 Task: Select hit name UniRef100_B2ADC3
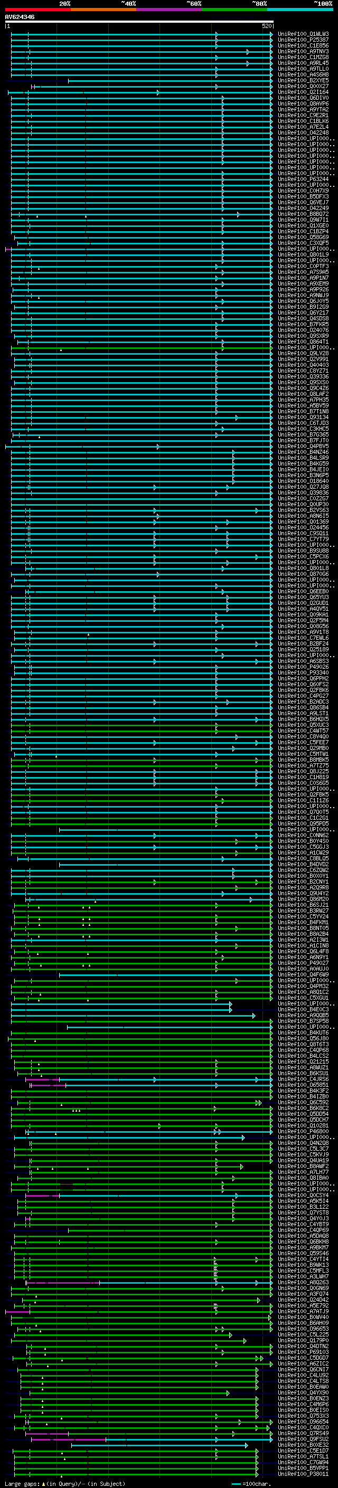pyautogui.click(x=303, y=702)
